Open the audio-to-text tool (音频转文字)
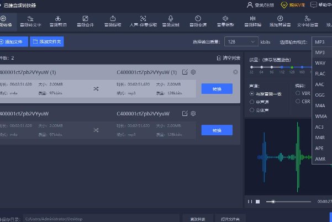The image size is (332, 222). 30,21
